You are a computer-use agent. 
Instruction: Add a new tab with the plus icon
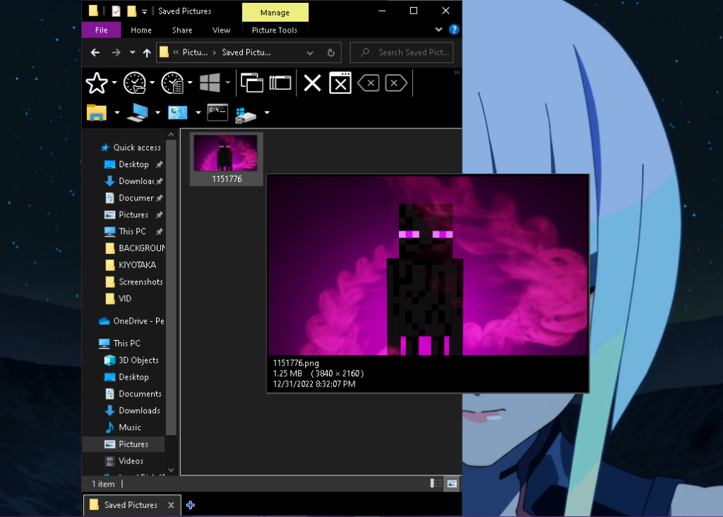[x=191, y=505]
